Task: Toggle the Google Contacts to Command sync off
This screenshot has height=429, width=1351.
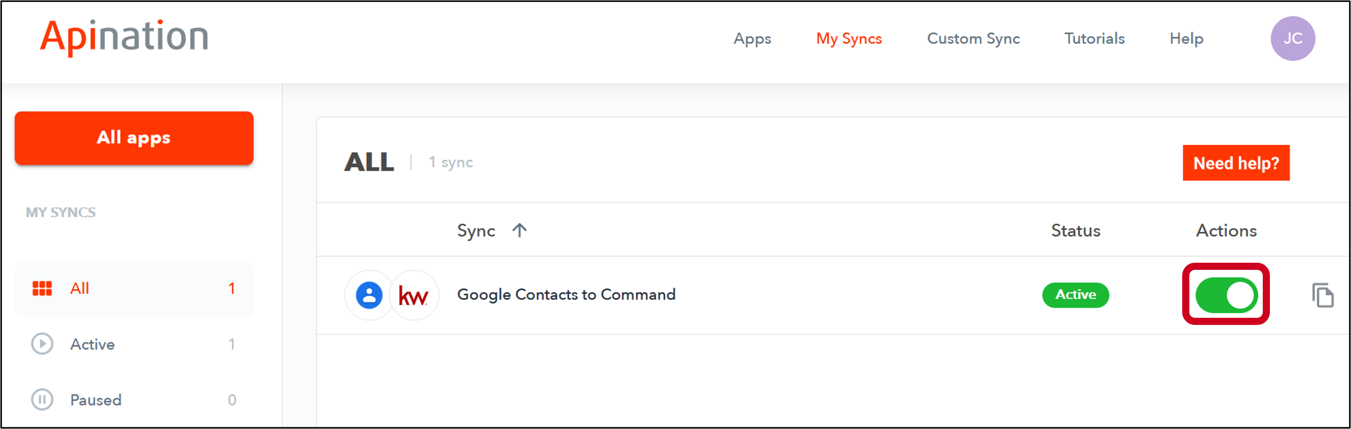Action: point(1226,295)
